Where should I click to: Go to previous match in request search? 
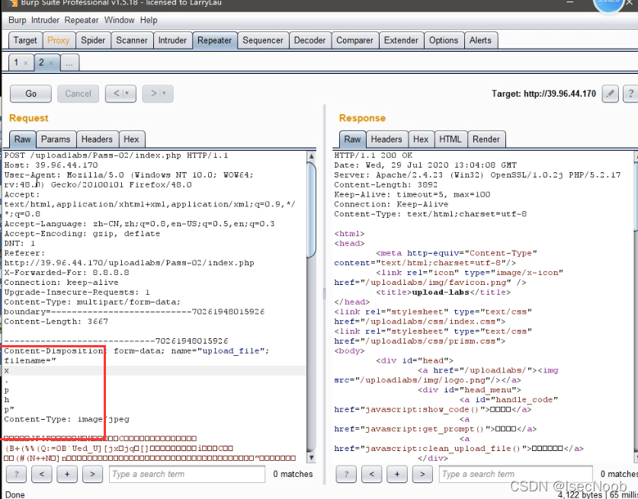tap(41, 474)
